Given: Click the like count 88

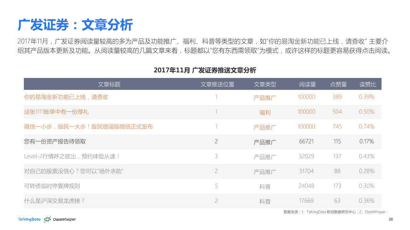Looking at the screenshot, I should pos(337,171).
